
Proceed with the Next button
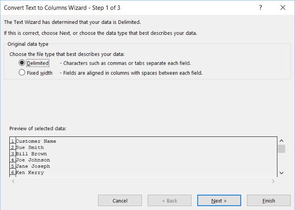coord(219,201)
